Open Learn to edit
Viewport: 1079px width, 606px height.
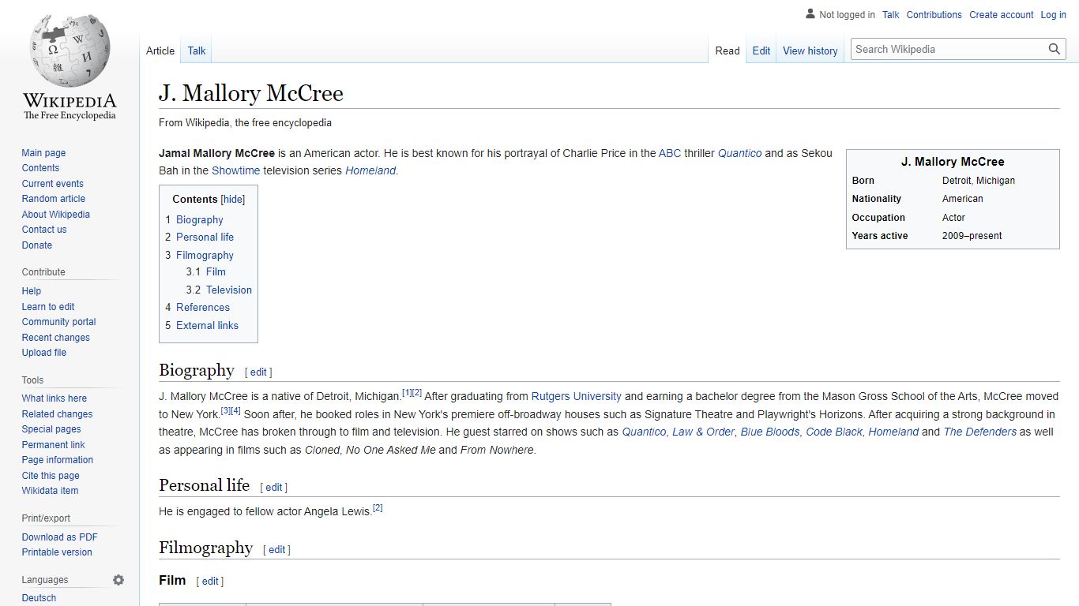click(48, 307)
